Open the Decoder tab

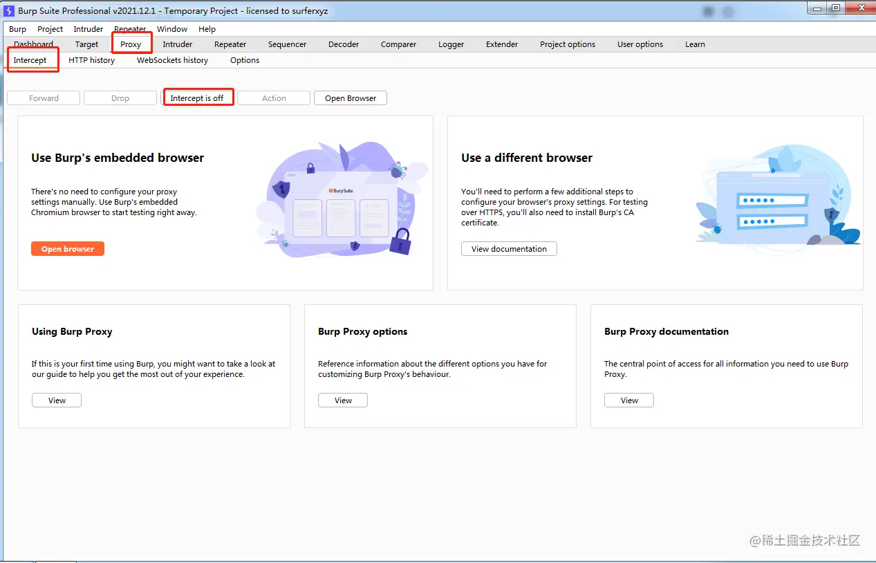point(344,44)
